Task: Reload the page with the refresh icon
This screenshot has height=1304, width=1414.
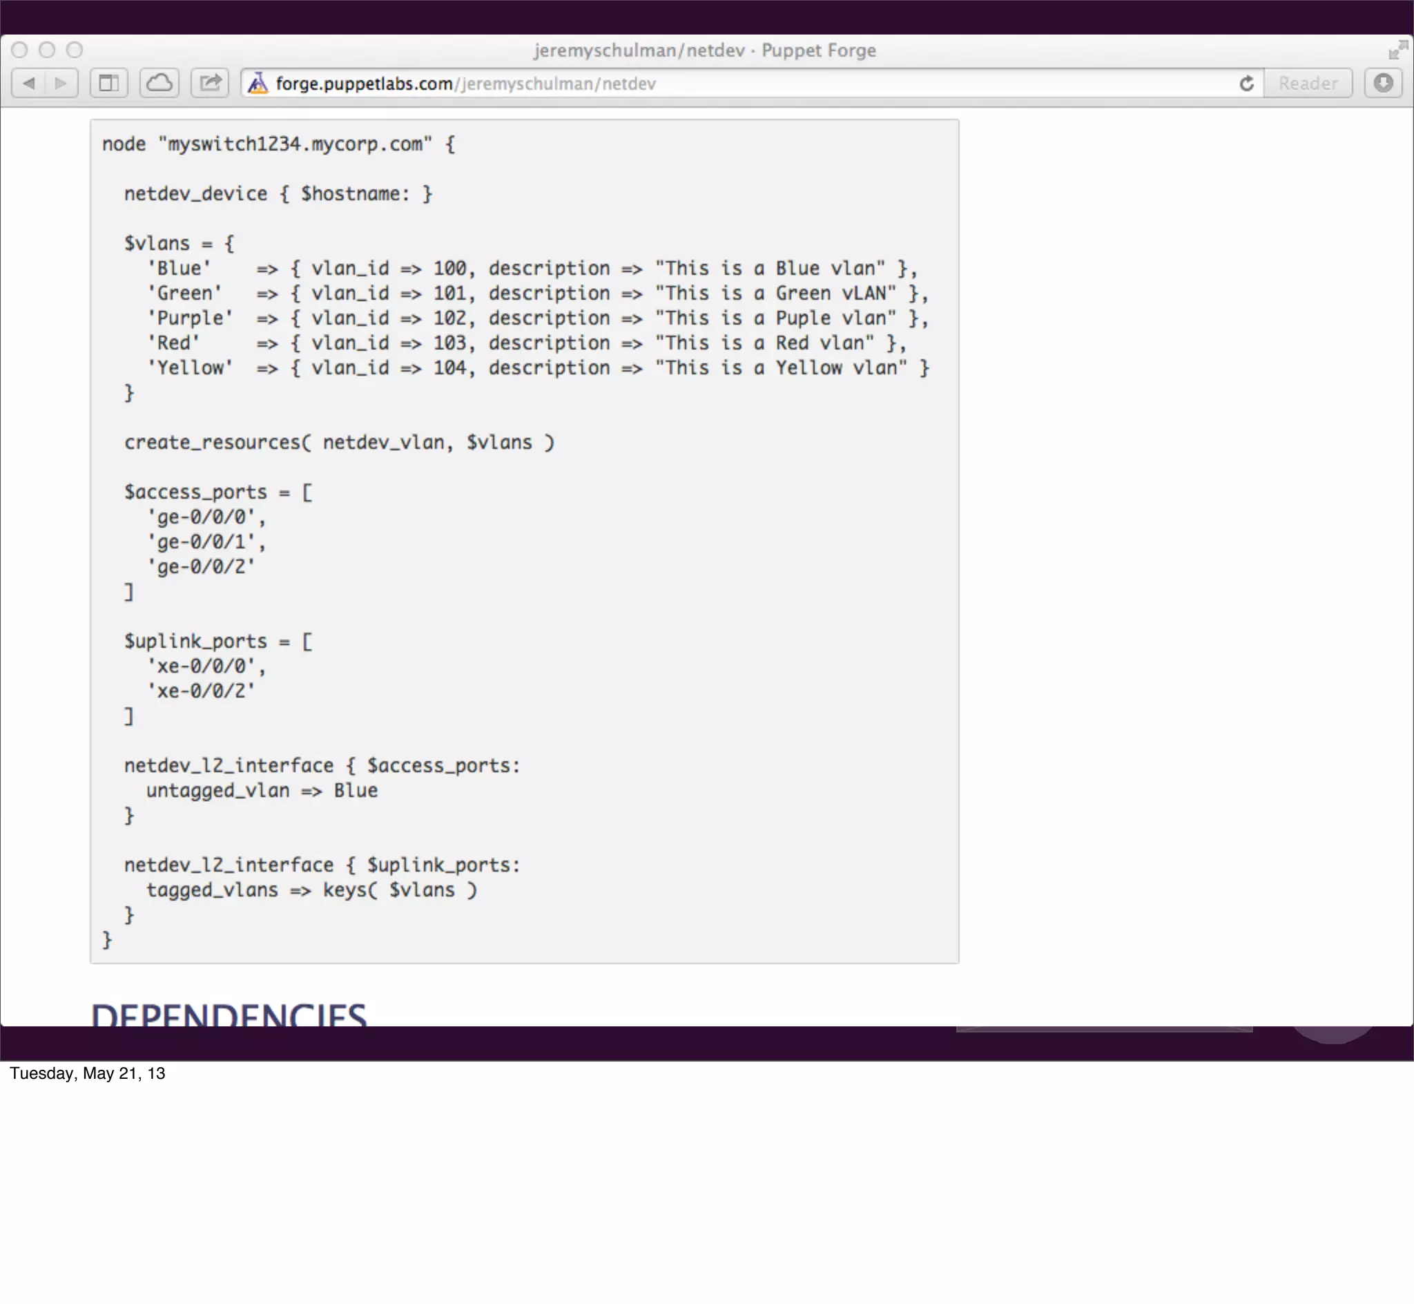Action: tap(1246, 84)
